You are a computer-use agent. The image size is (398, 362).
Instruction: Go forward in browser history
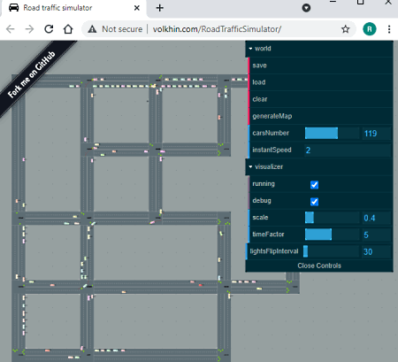click(29, 29)
